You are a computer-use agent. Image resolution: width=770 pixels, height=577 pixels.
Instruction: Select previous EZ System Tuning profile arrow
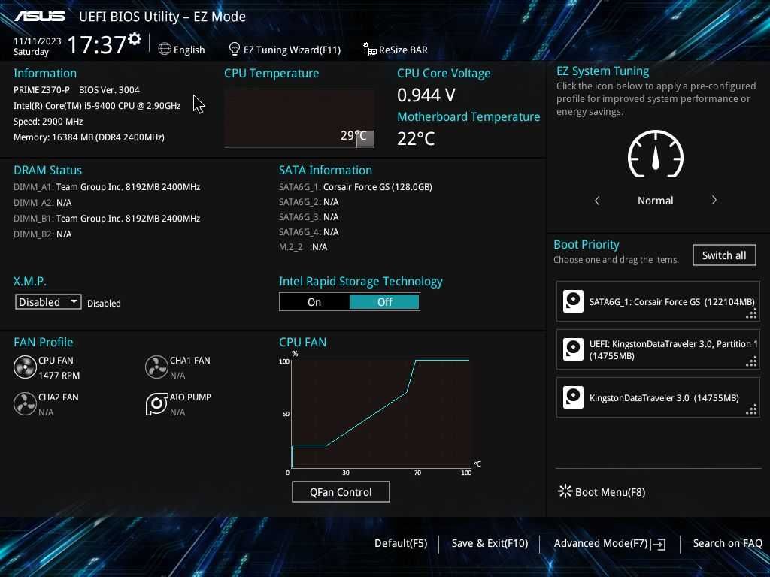(x=596, y=200)
